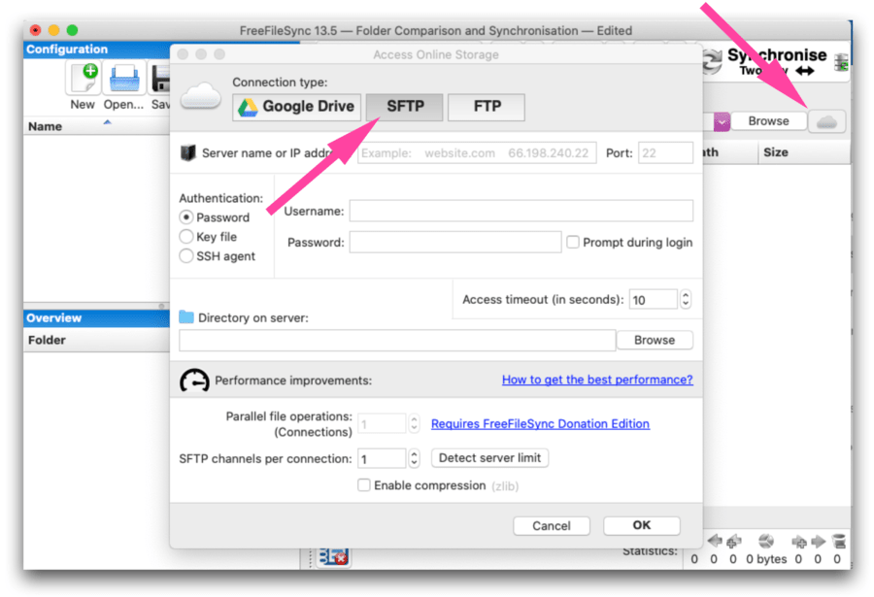874x597 pixels.
Task: Click the cloud icon next to Browse
Action: tap(826, 120)
